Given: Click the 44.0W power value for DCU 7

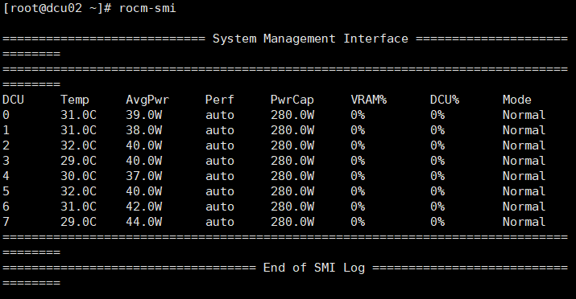Looking at the screenshot, I should [144, 222].
